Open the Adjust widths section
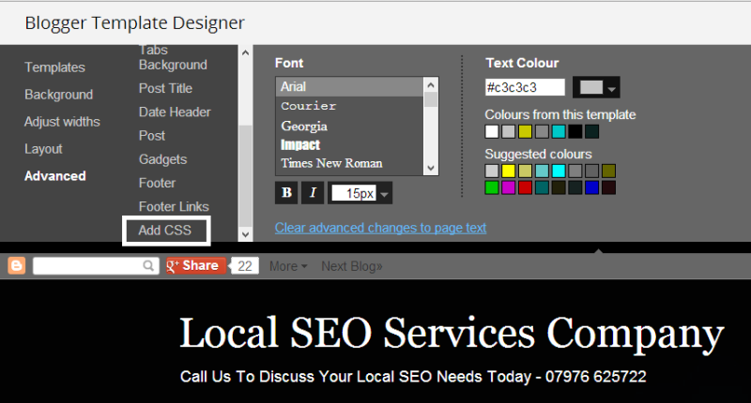The width and height of the screenshot is (751, 403). 62,122
